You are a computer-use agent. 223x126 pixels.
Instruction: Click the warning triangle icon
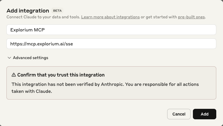[14, 75]
